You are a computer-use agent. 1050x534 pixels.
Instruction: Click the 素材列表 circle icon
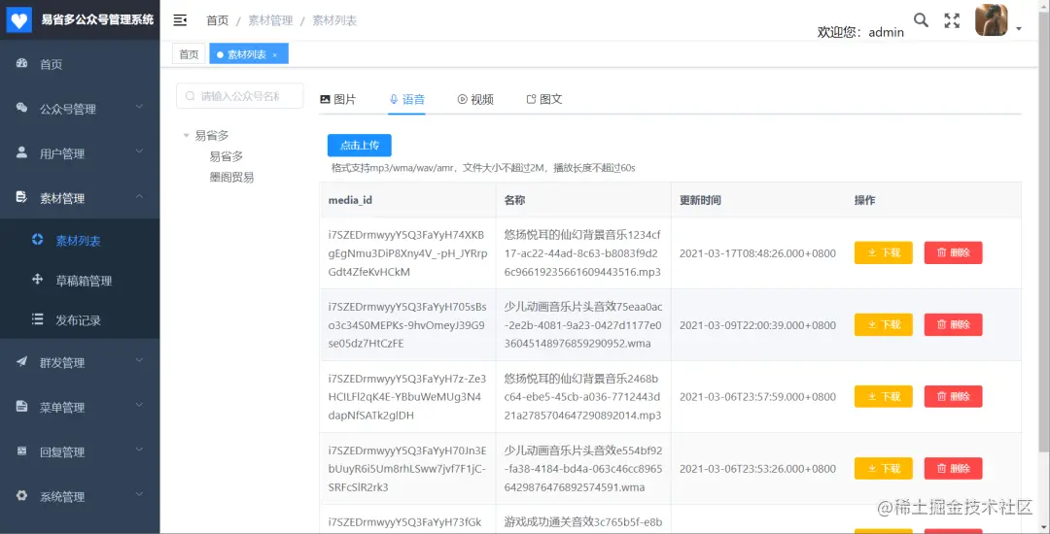tap(38, 240)
